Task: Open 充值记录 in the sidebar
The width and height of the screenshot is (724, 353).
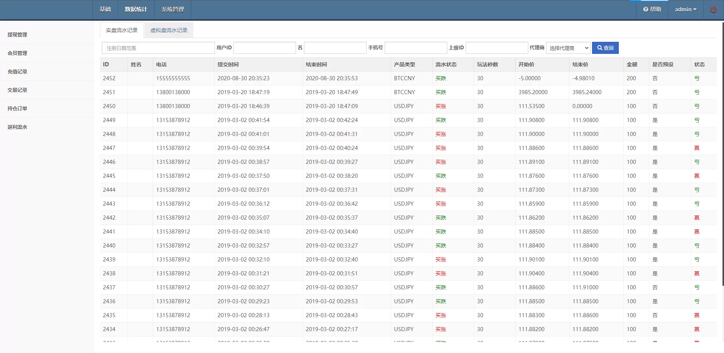Action: point(17,72)
